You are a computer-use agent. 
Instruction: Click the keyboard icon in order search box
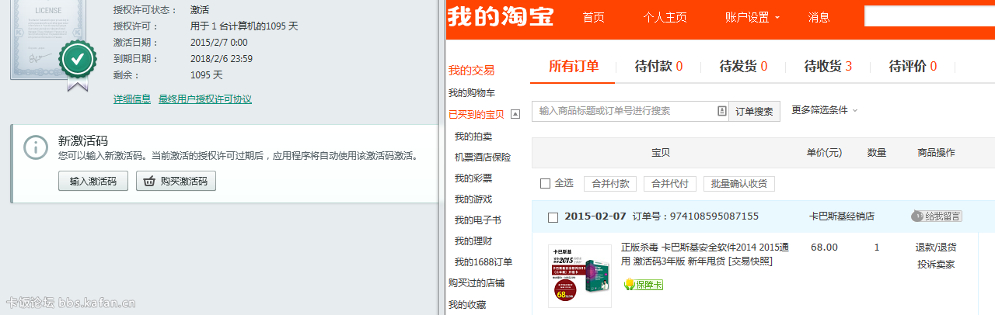click(721, 111)
